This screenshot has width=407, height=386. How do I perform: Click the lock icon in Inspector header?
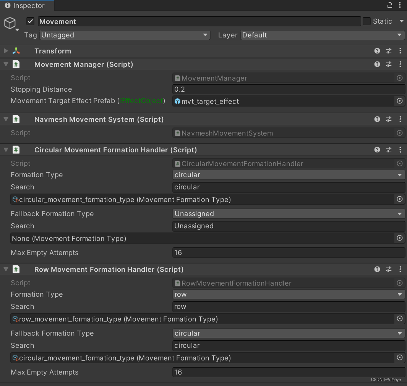[389, 5]
